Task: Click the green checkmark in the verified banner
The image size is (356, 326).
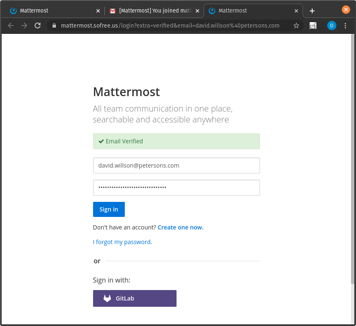Action: pyautogui.click(x=101, y=141)
